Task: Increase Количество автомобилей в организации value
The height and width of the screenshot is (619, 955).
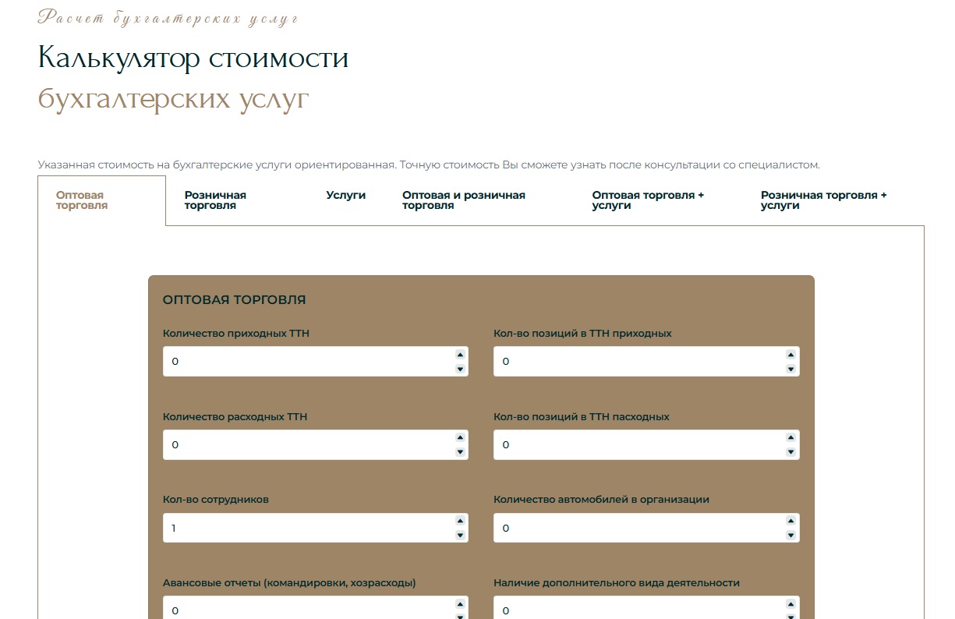Action: (x=791, y=522)
